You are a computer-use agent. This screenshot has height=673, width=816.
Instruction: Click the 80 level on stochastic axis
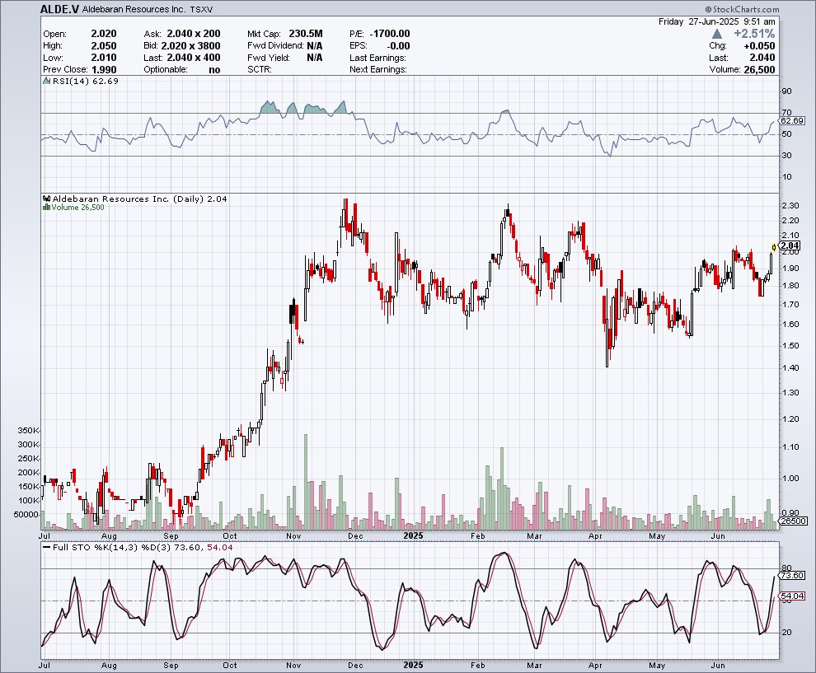(x=787, y=568)
